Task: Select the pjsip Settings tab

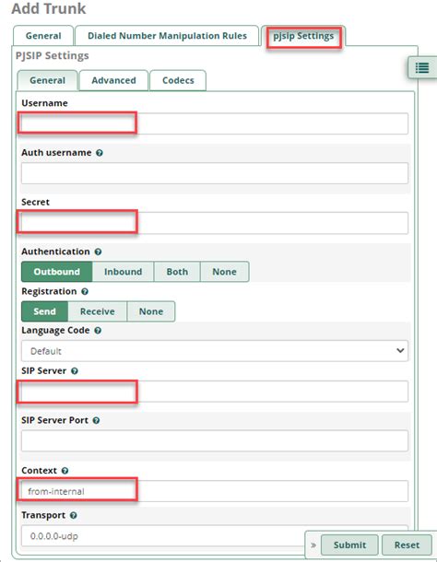Action: click(303, 36)
